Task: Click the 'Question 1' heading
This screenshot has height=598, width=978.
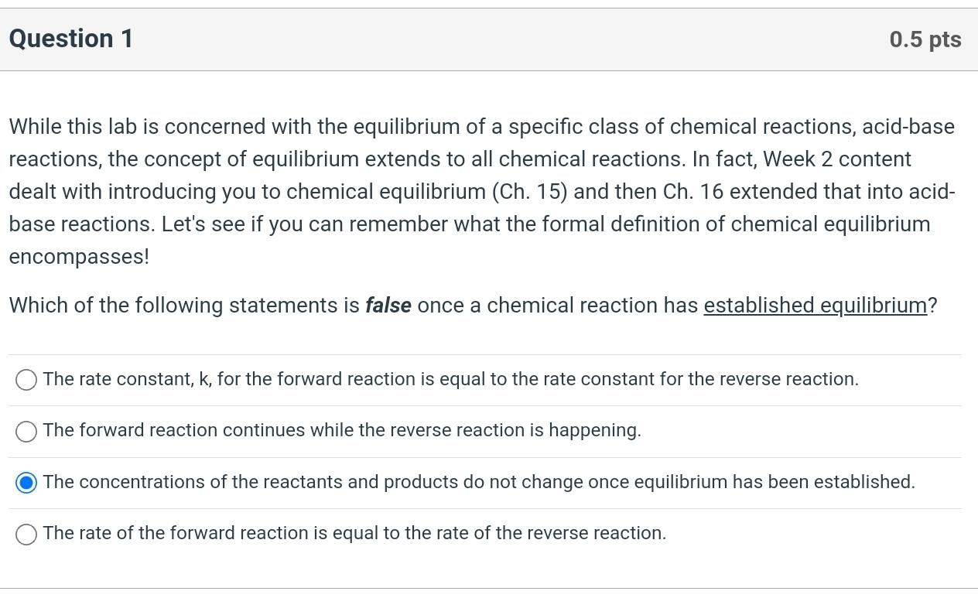Action: pyautogui.click(x=71, y=39)
